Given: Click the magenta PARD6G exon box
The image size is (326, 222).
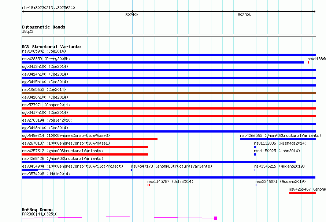Looking at the screenshot, I should point(216,218).
